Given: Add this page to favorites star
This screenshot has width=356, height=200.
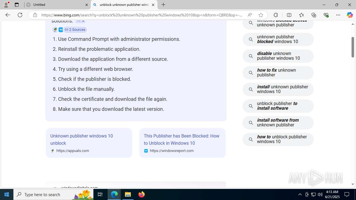Looking at the screenshot, I should click(x=261, y=15).
